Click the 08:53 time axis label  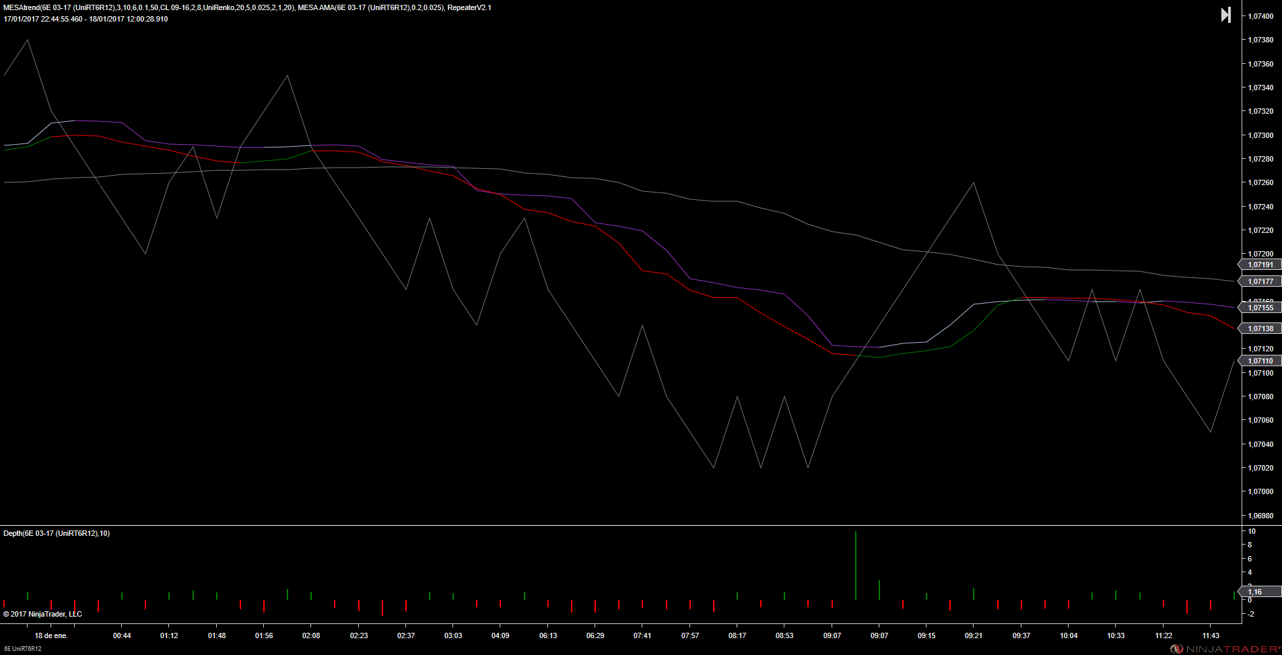click(784, 635)
